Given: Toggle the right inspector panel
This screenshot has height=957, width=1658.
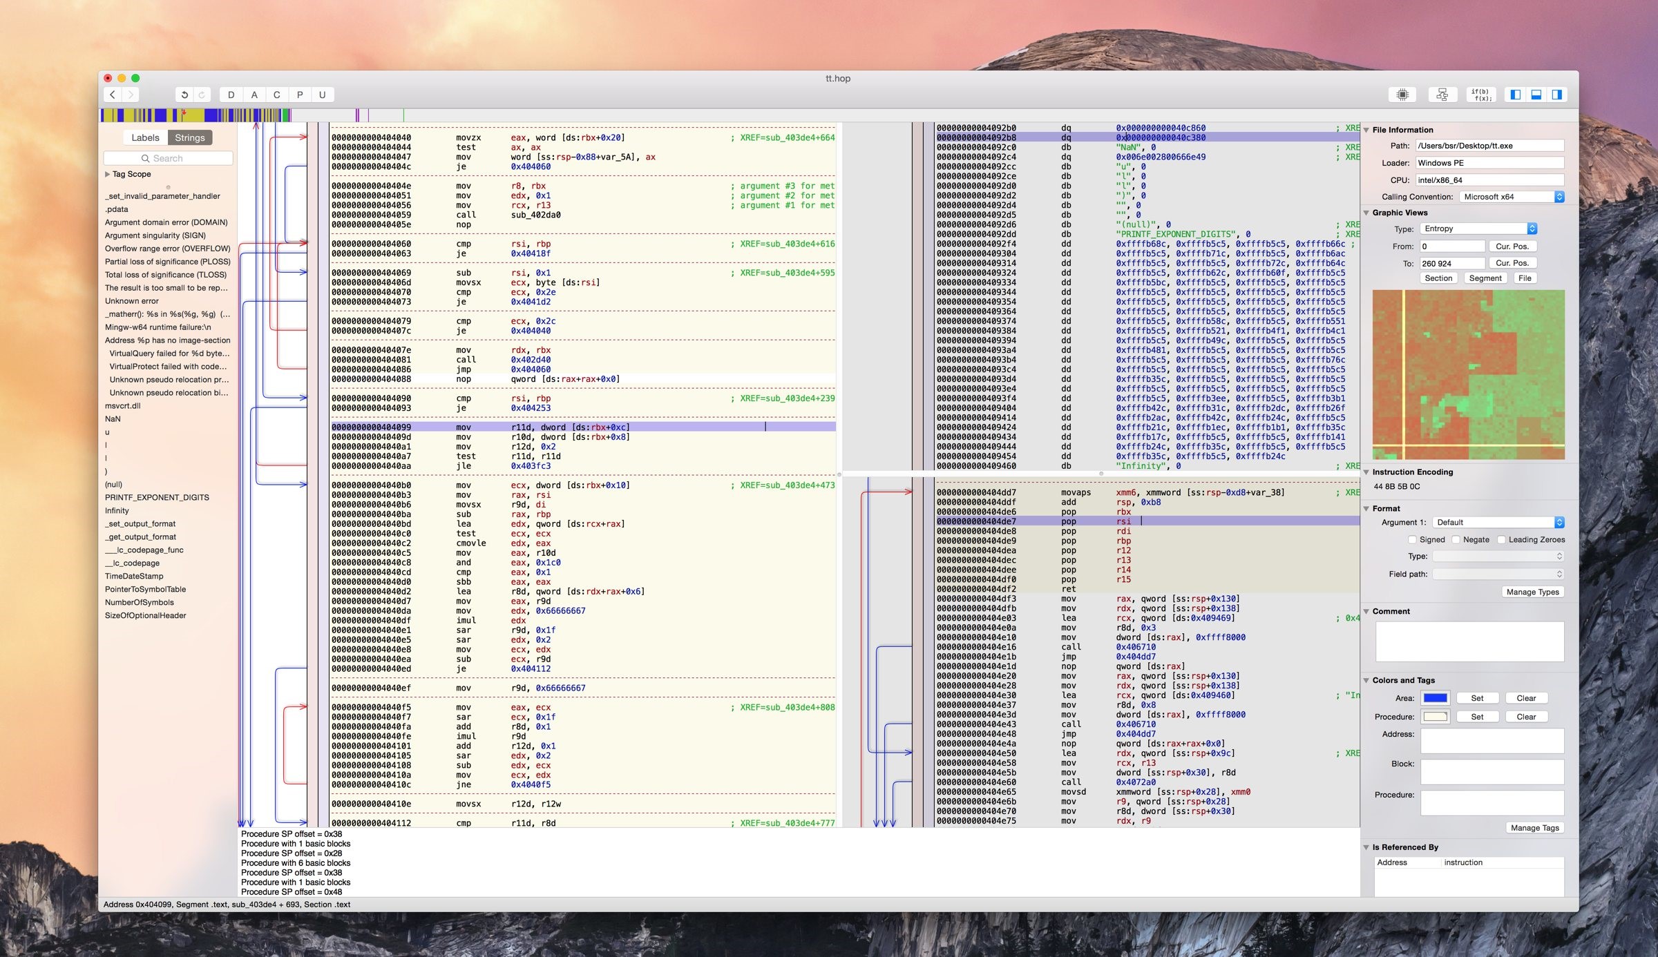Looking at the screenshot, I should [1556, 95].
